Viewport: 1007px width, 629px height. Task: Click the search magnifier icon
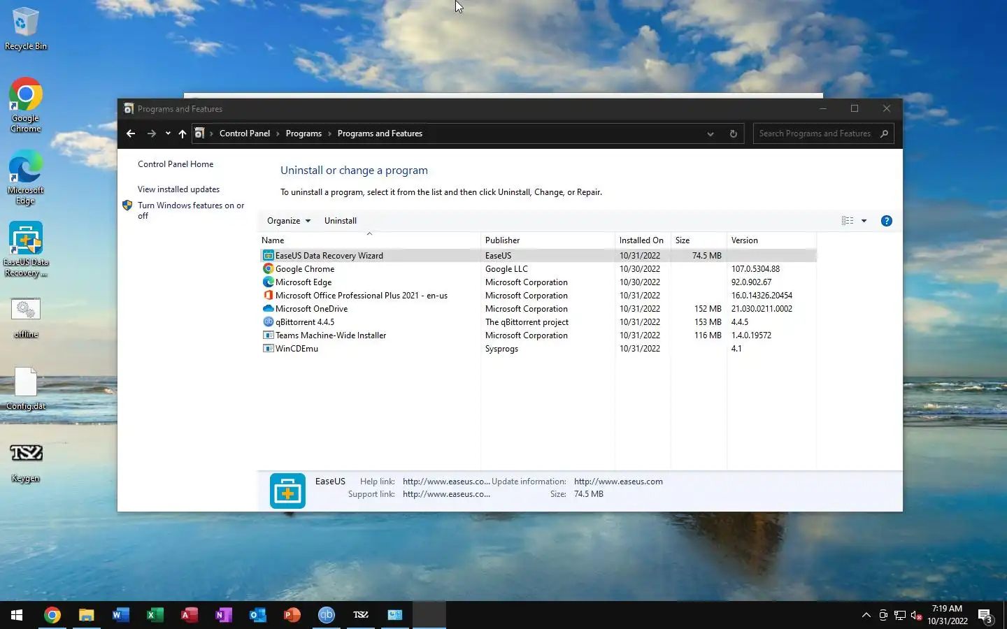[x=884, y=133]
